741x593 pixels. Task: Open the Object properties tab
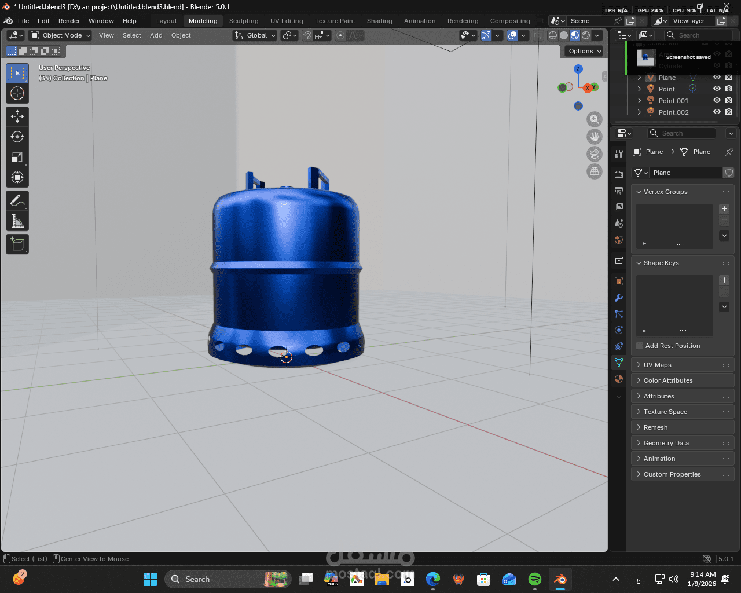(x=619, y=281)
